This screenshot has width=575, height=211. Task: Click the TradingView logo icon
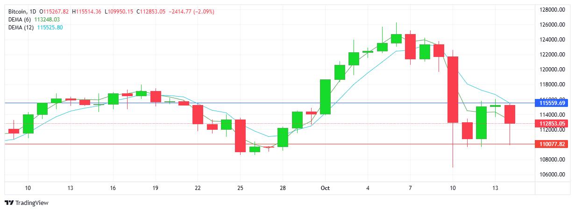point(8,203)
